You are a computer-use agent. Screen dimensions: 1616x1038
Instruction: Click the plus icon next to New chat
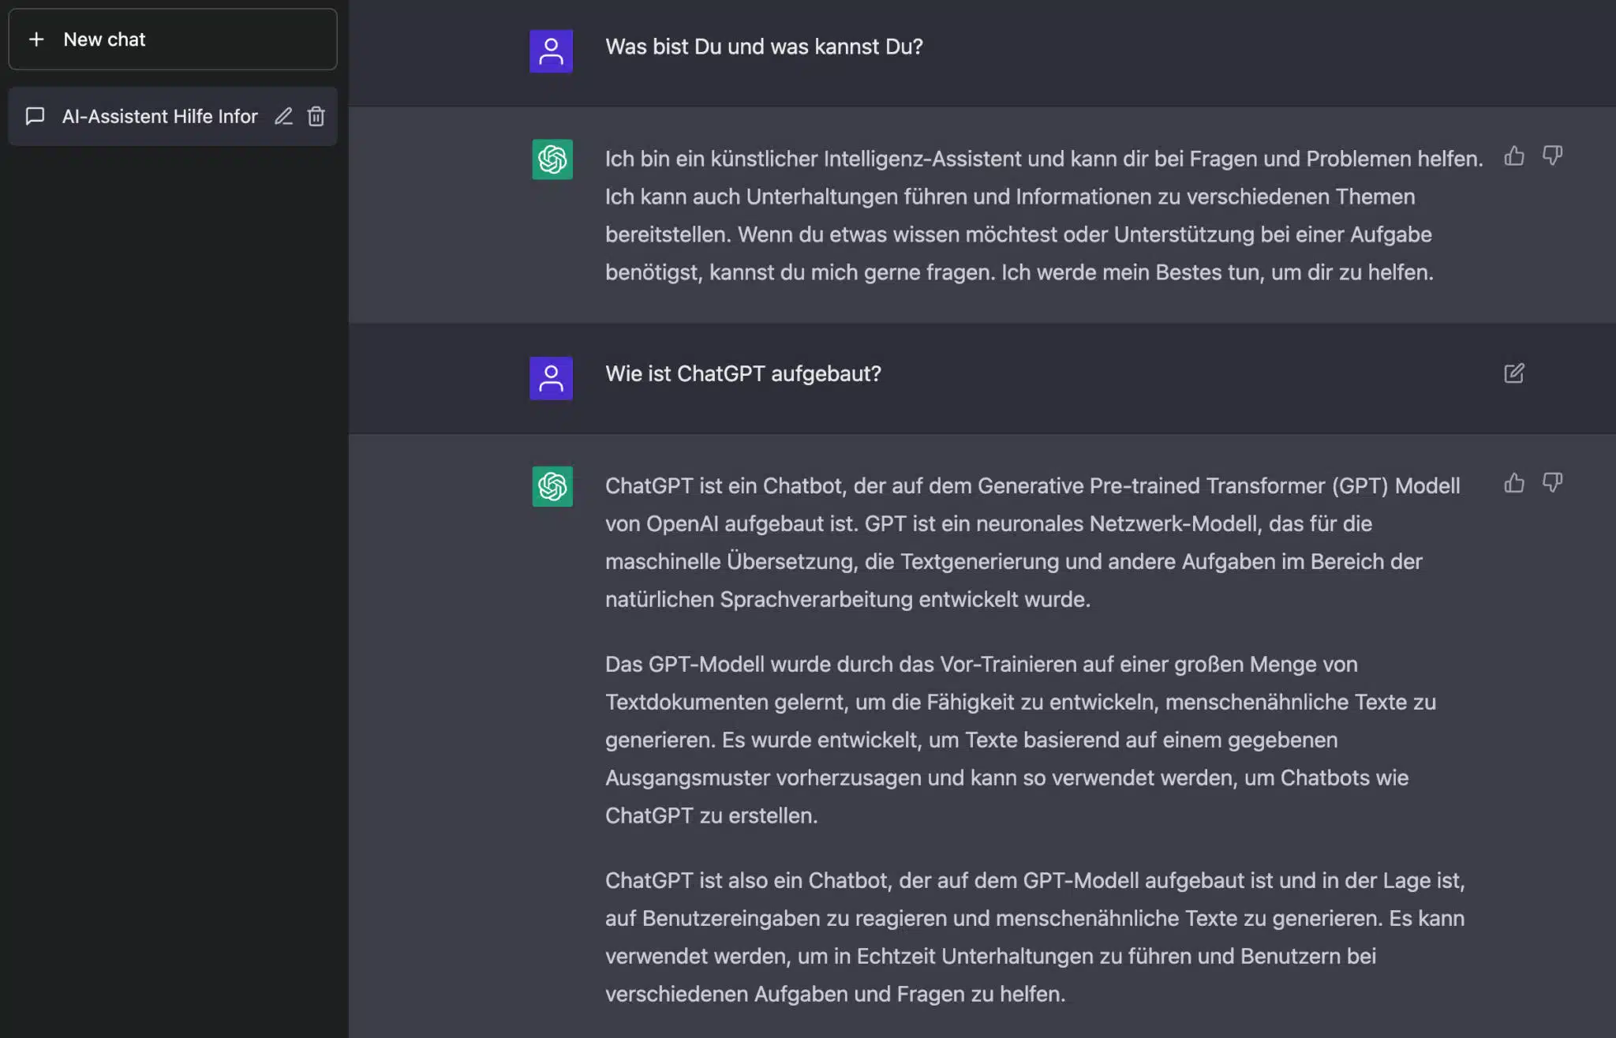36,39
